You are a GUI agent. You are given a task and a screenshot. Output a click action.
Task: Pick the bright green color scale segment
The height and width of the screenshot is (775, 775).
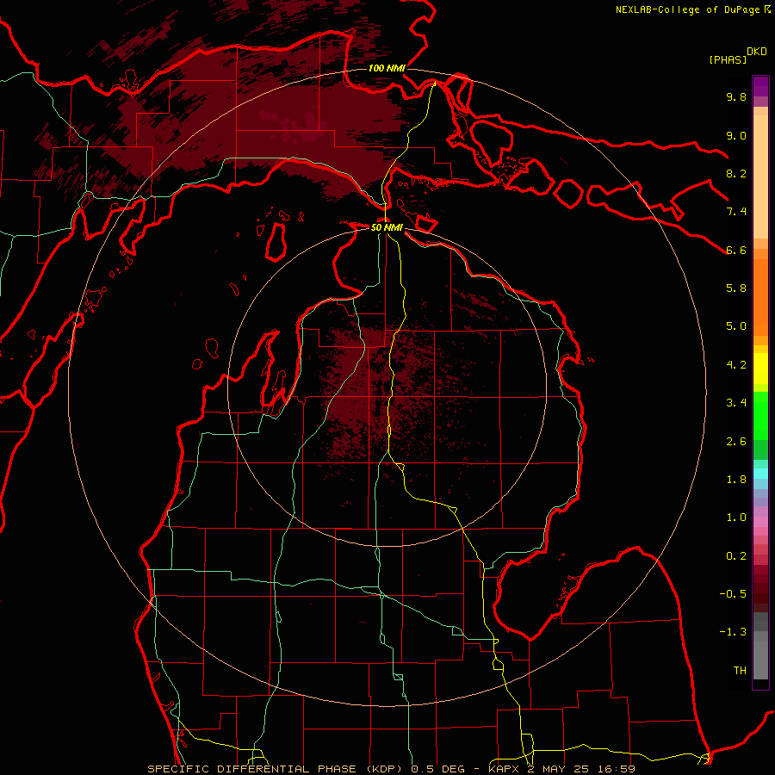pos(760,416)
